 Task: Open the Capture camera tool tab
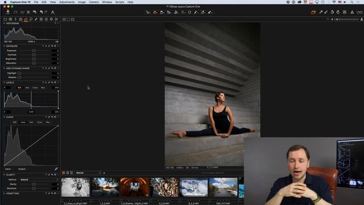point(10,19)
